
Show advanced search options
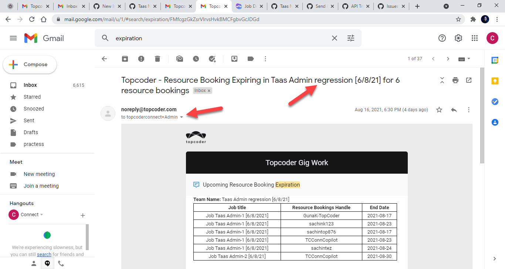[351, 38]
